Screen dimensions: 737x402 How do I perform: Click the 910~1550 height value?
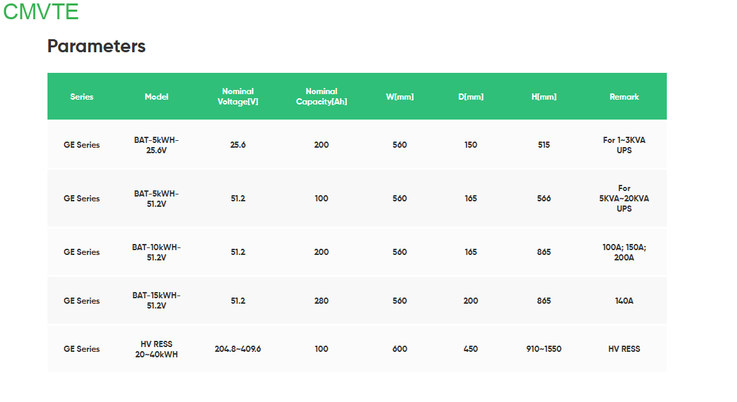coord(544,349)
